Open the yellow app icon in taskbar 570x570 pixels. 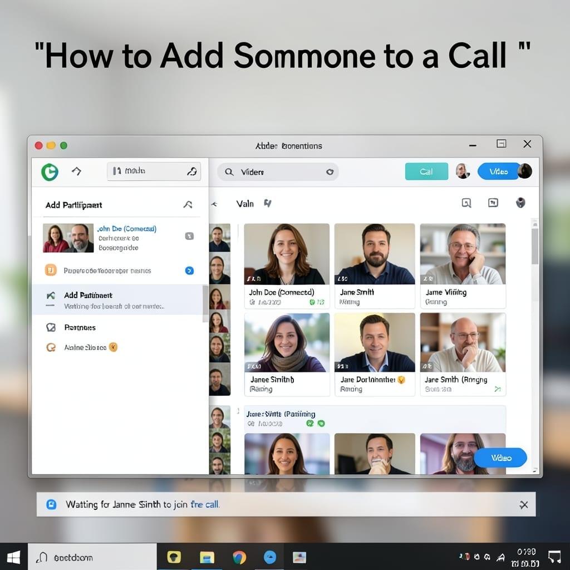(174, 557)
